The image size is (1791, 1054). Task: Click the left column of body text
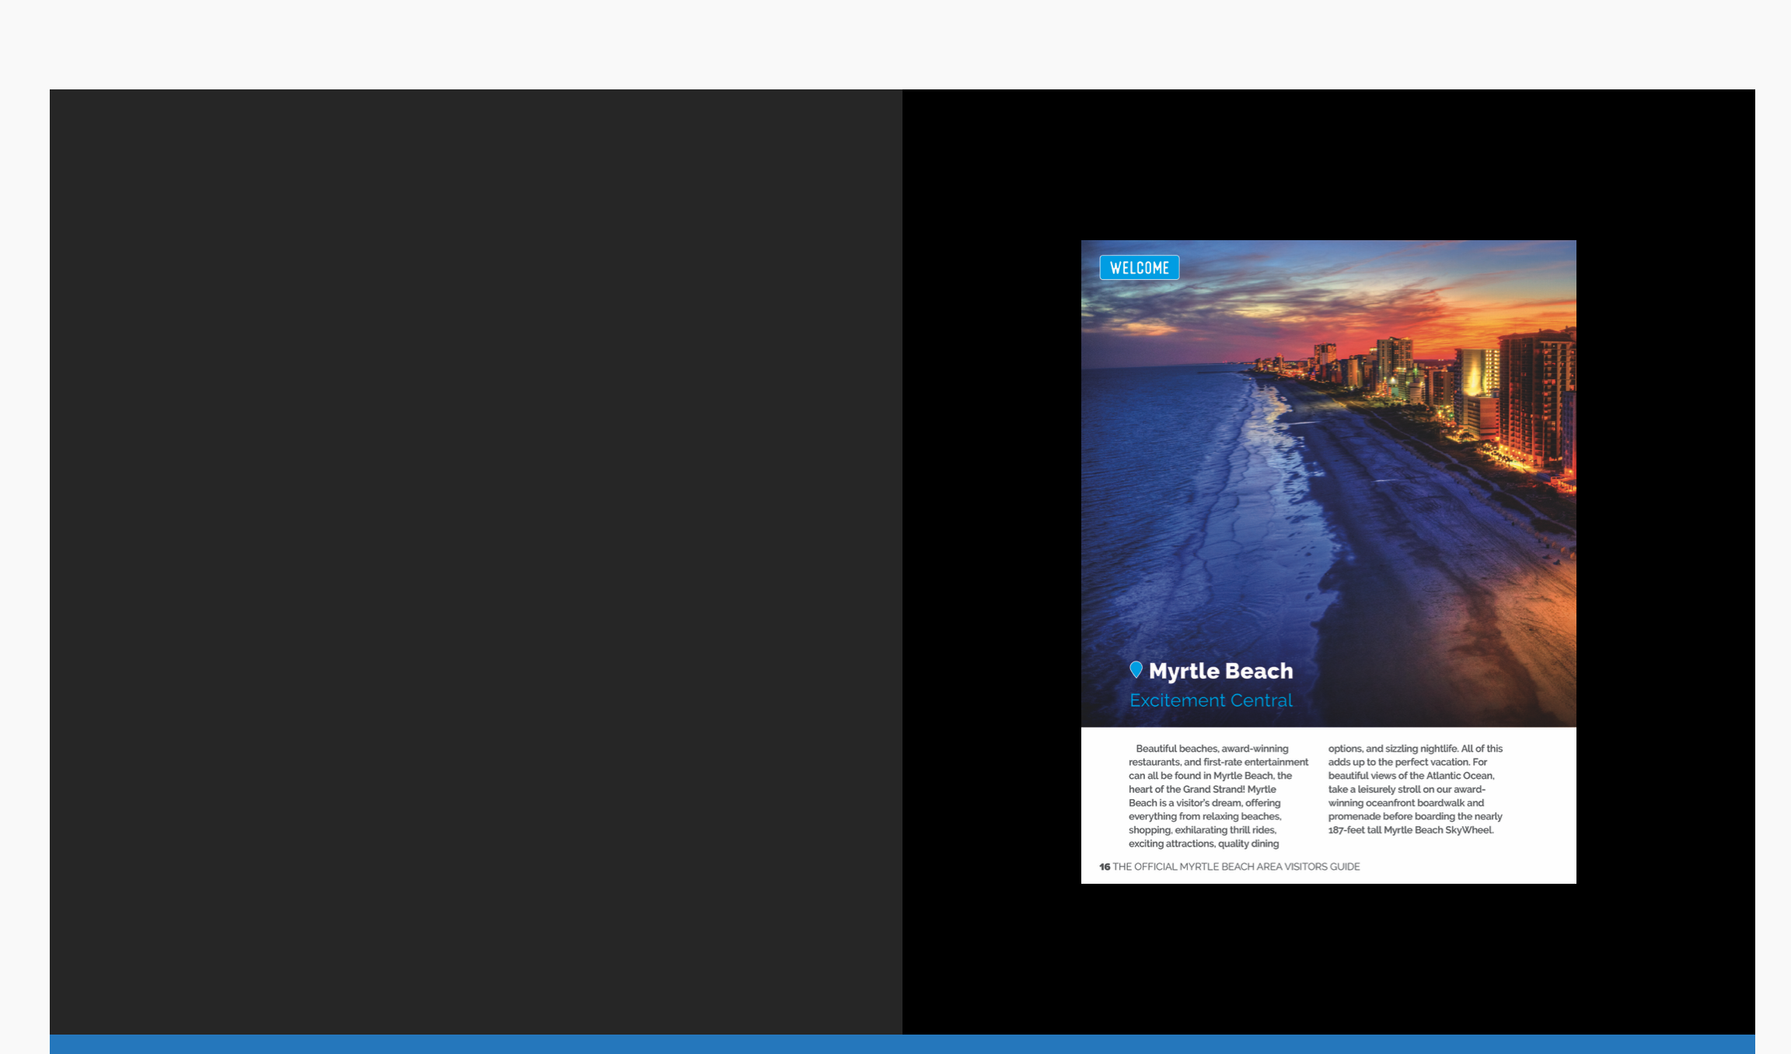[1217, 796]
